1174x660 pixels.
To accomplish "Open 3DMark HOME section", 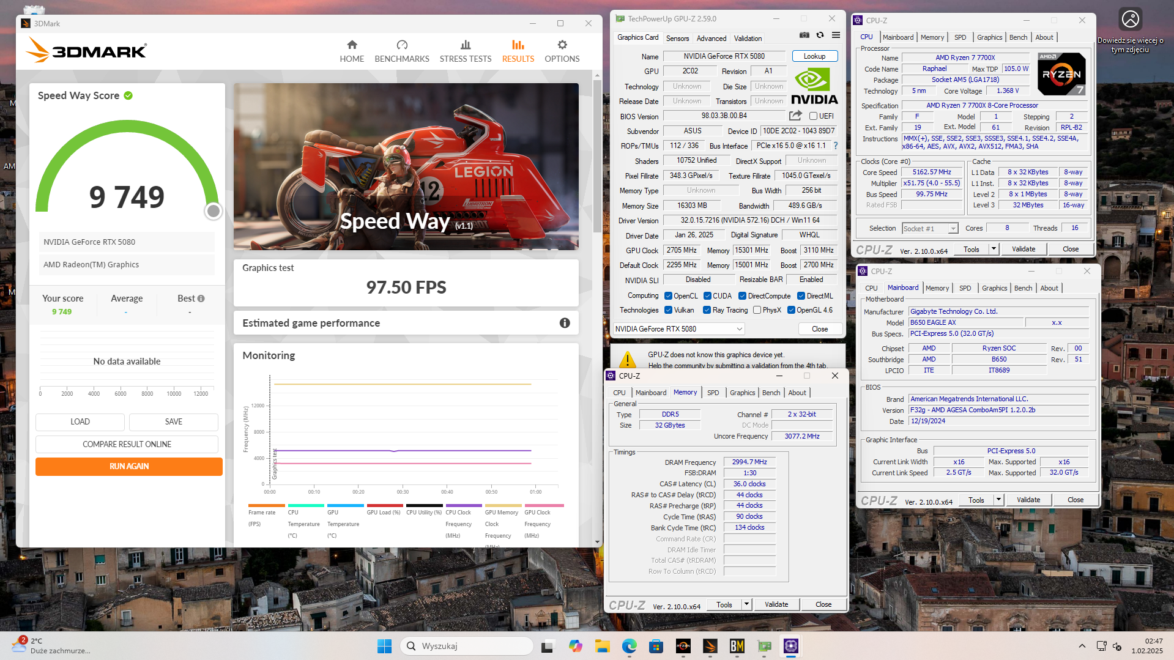I will (x=352, y=51).
